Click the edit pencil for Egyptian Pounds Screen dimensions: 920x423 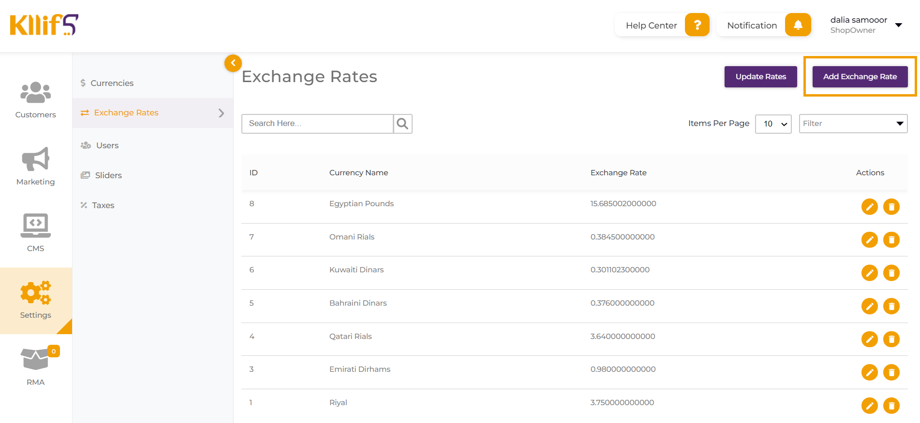869,207
